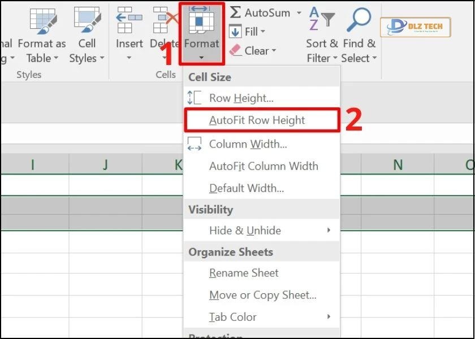
Task: Open the Fill tool
Action: (x=247, y=31)
